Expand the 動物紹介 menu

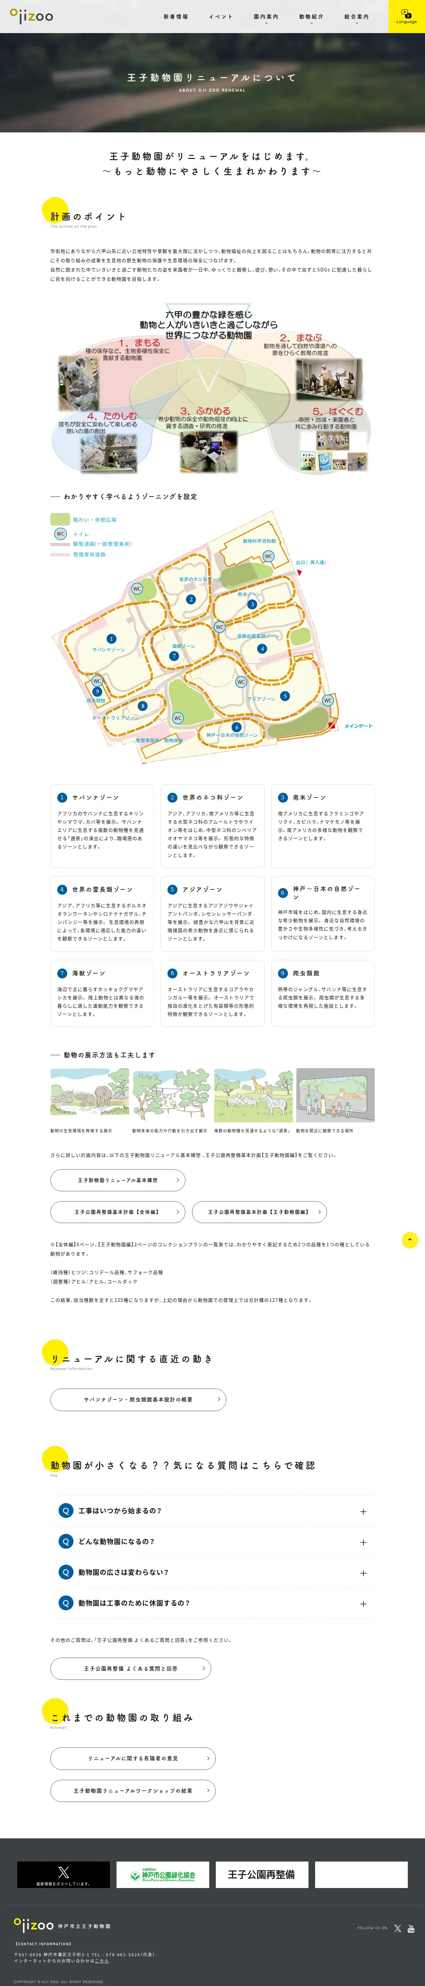click(311, 17)
